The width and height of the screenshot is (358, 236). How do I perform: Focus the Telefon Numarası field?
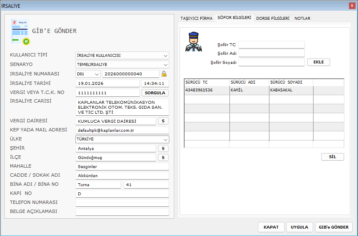point(122,203)
